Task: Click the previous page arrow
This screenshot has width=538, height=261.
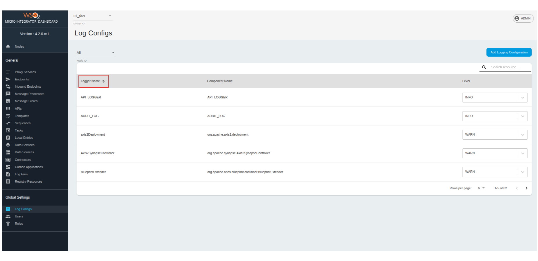Action: click(x=517, y=188)
